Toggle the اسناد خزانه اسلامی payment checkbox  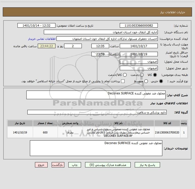click(x=123, y=81)
